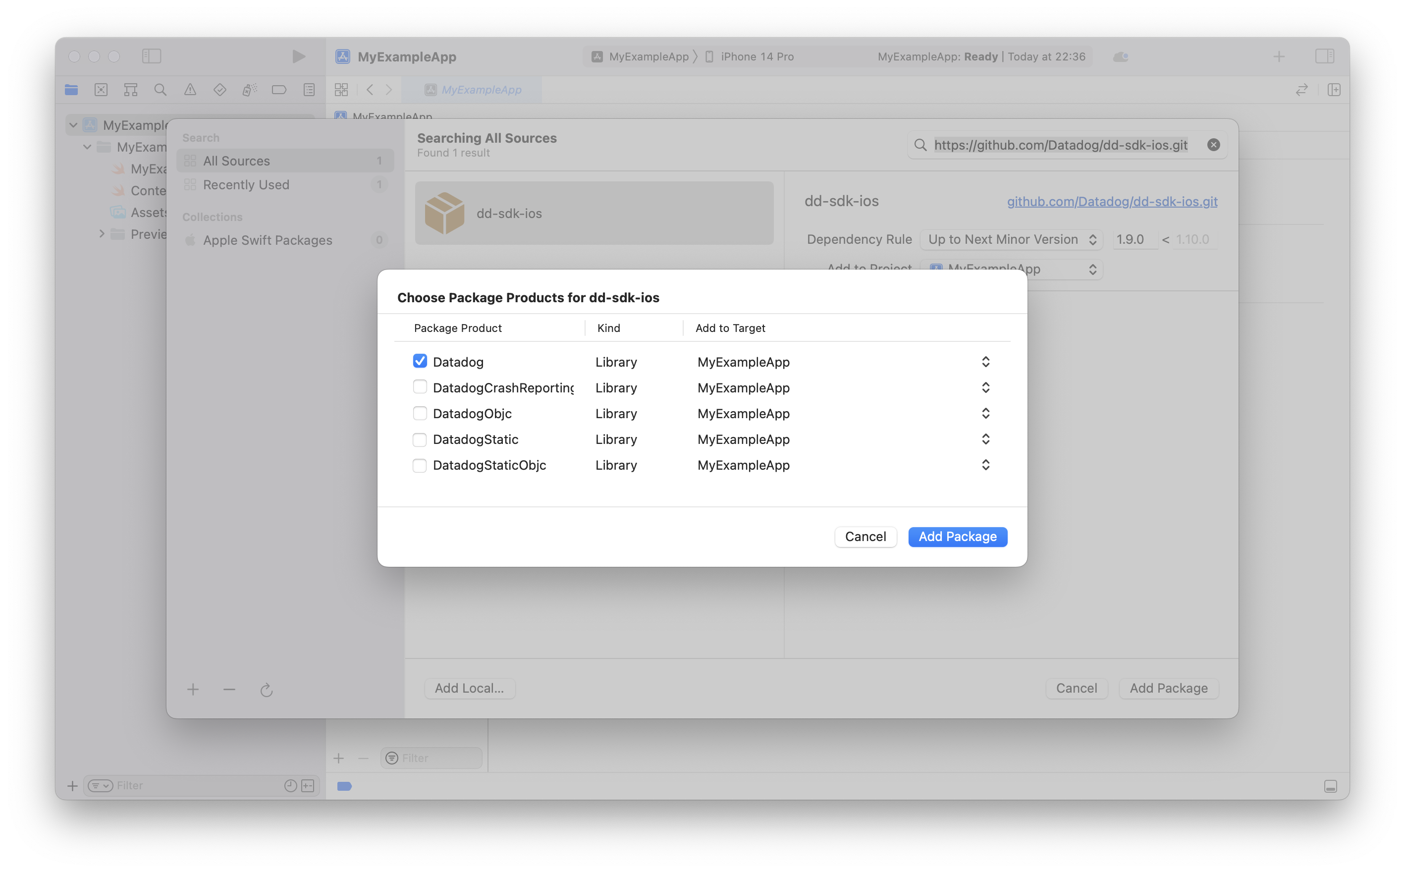Open the Breakpoint navigator
The width and height of the screenshot is (1405, 873).
coord(279,90)
